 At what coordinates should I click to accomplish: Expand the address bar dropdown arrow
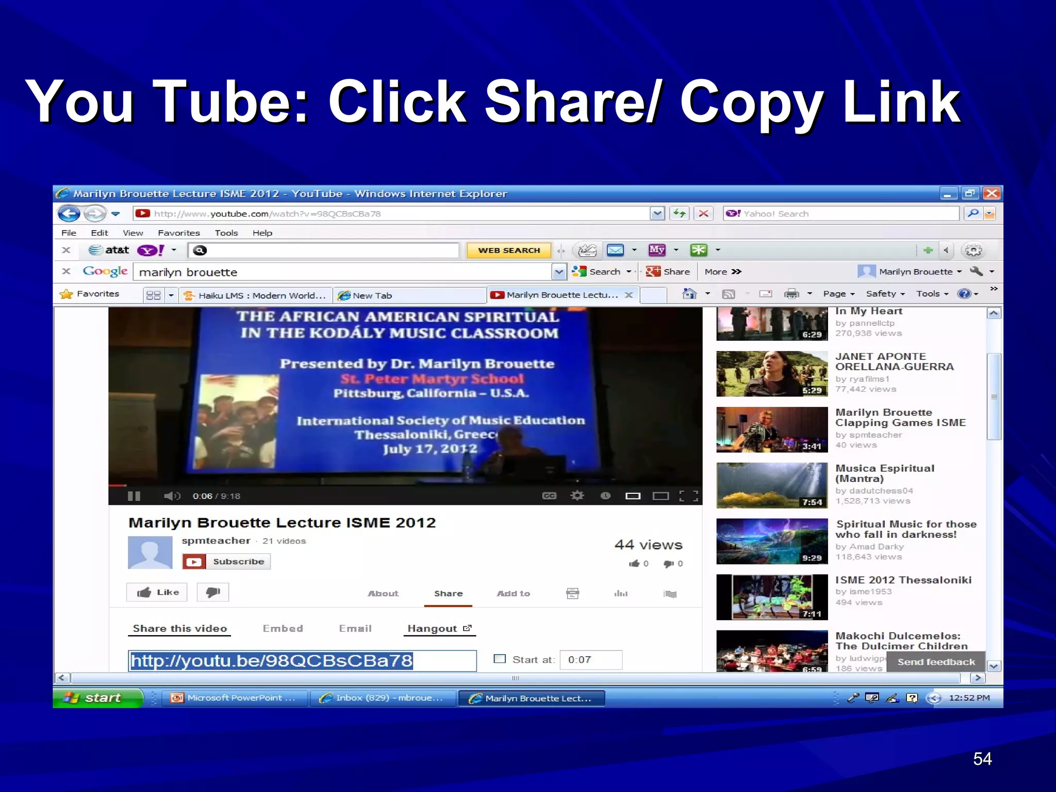[657, 213]
